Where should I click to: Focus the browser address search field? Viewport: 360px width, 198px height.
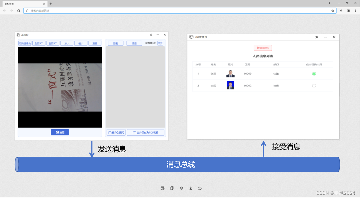(x=180, y=11)
